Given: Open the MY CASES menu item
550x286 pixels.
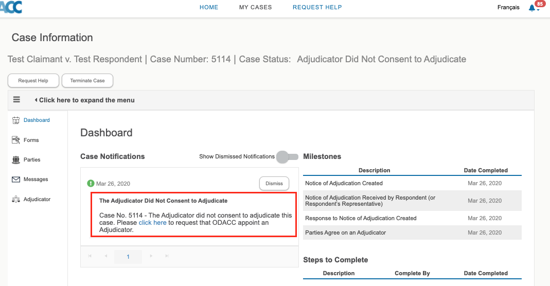Looking at the screenshot, I should click(255, 7).
